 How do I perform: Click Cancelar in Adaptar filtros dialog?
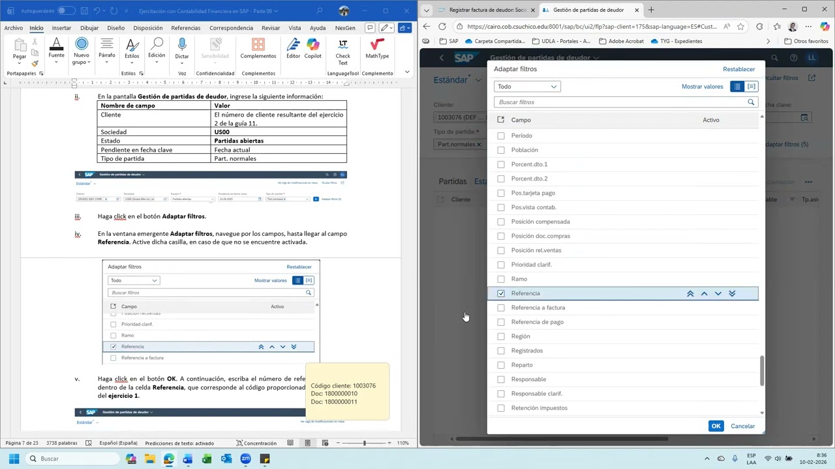pos(743,426)
